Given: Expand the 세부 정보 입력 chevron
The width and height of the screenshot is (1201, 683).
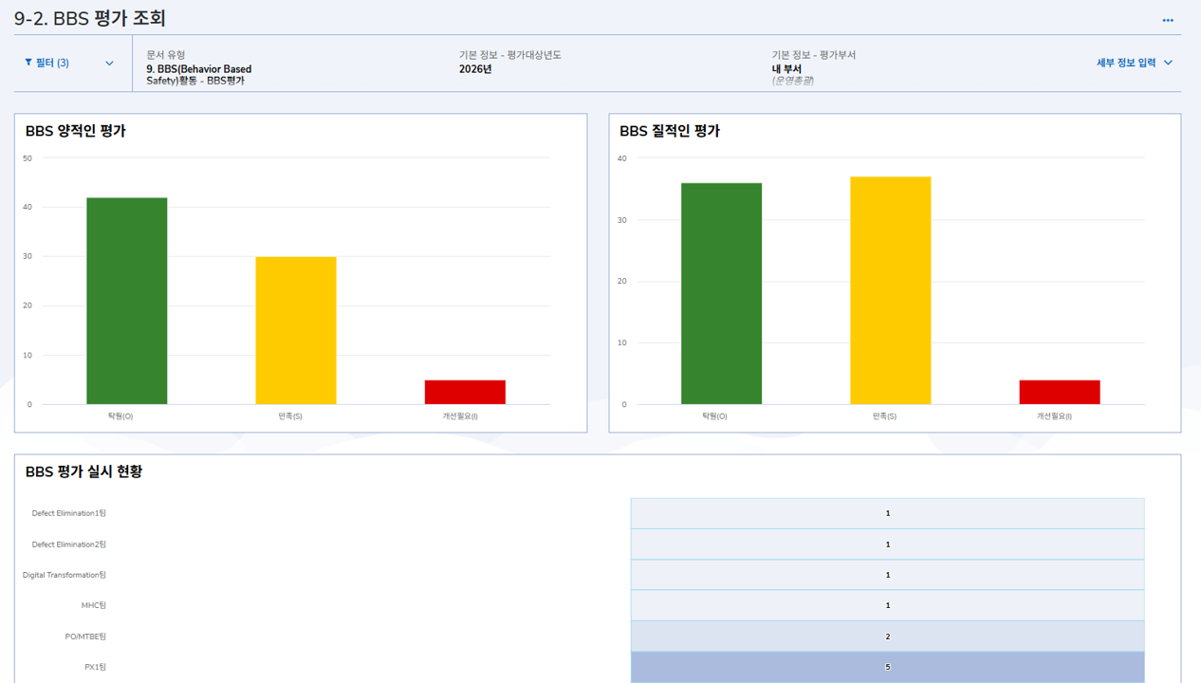Looking at the screenshot, I should pos(1168,63).
